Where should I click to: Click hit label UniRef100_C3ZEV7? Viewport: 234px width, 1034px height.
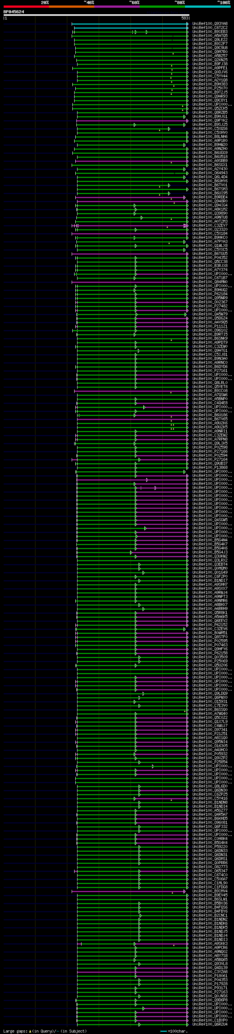pyautogui.click(x=210, y=226)
